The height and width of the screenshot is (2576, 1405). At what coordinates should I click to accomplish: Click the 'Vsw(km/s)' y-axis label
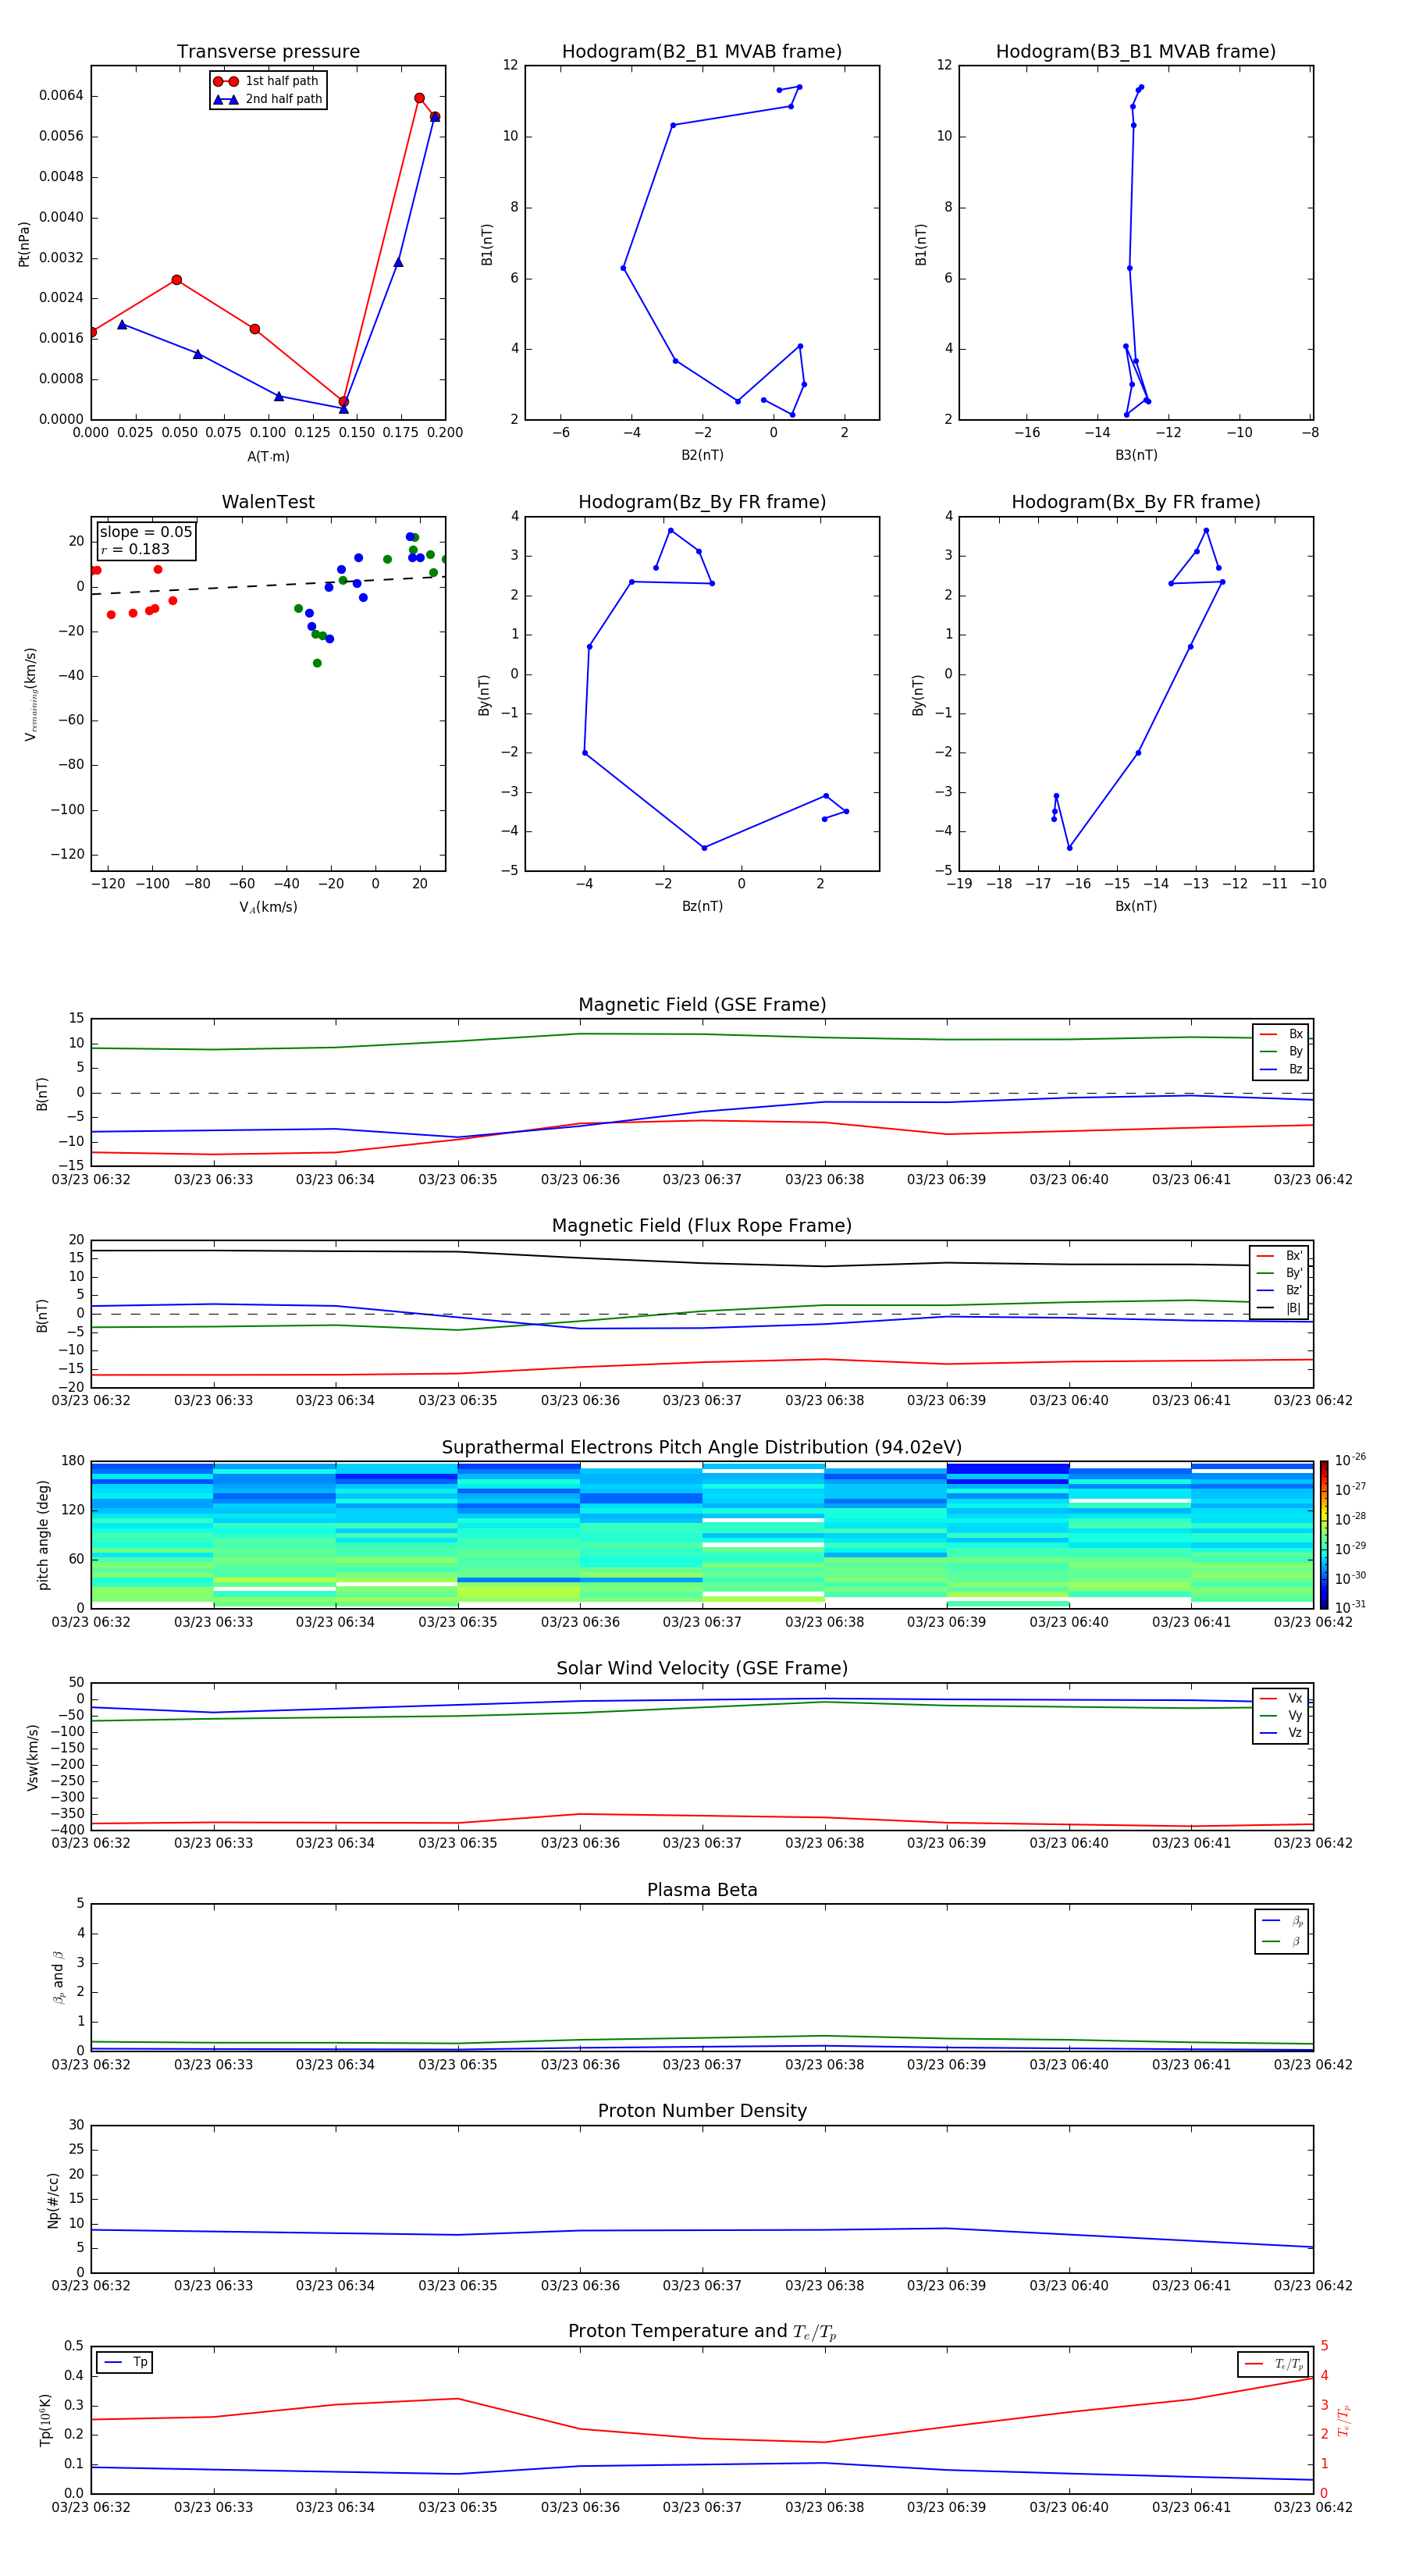click(x=32, y=1756)
